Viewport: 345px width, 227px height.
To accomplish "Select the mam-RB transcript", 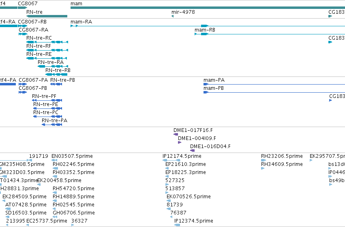I will pos(270,34).
